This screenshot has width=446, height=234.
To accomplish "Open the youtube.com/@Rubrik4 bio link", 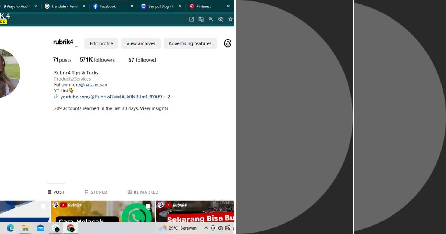I will (115, 97).
